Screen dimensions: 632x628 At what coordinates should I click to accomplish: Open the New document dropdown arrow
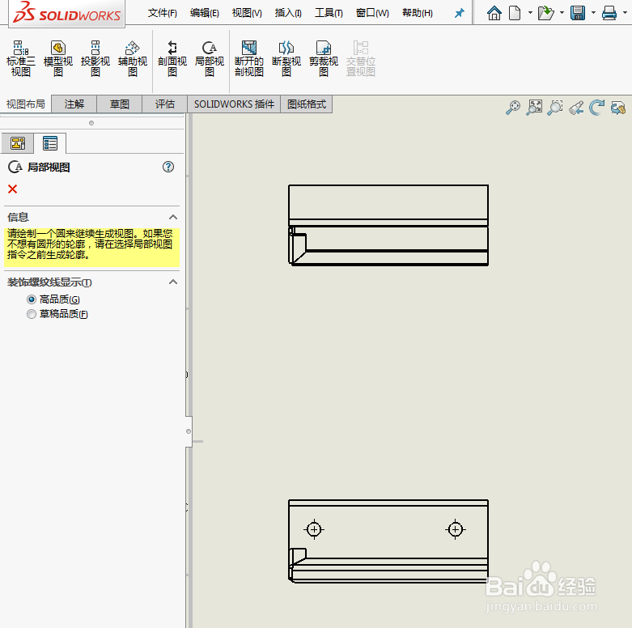[x=530, y=13]
